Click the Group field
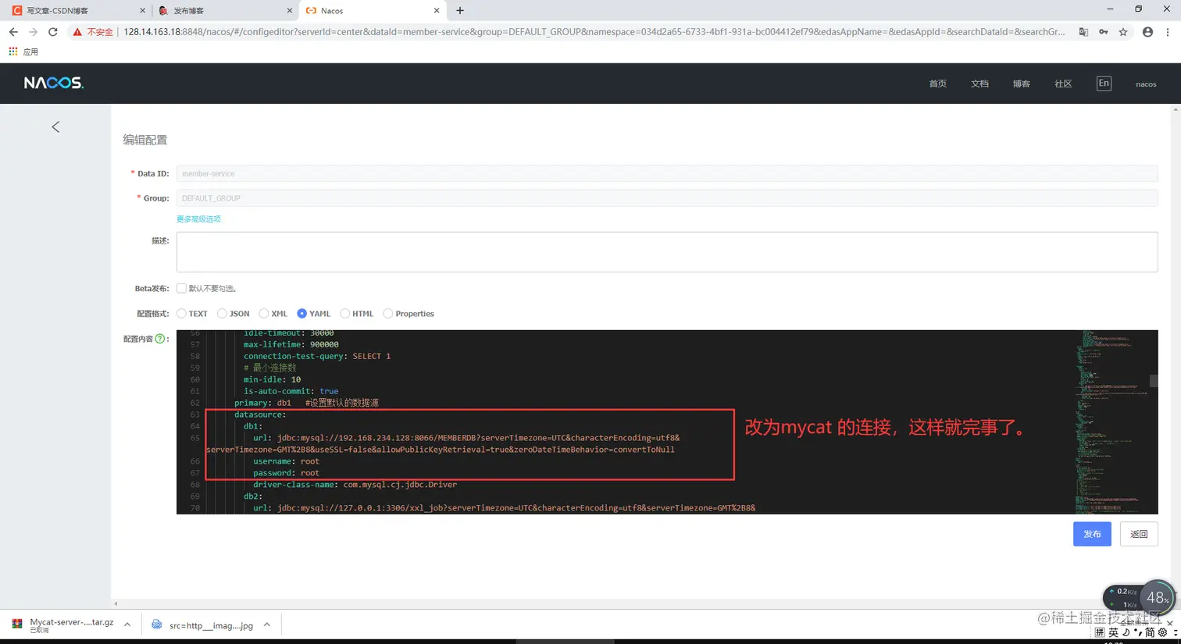This screenshot has width=1181, height=644. (667, 198)
